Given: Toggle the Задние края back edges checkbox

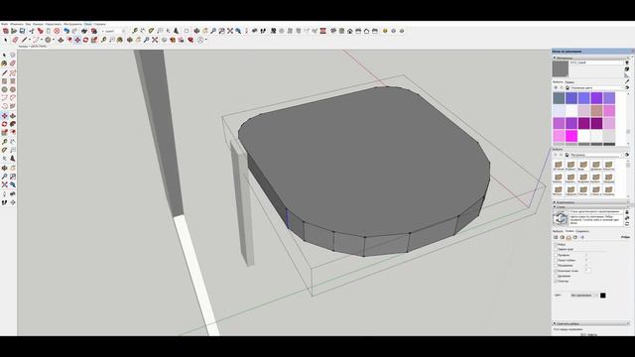Looking at the screenshot, I should click(556, 249).
